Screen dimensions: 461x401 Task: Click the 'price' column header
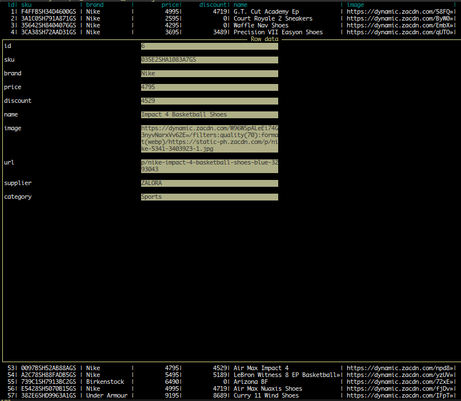coord(170,5)
